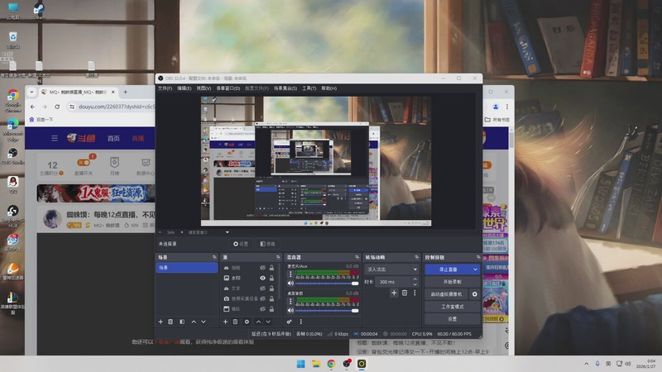This screenshot has height=372, width=662.
Task: Open the 首页 link on Douyu
Action: click(113, 138)
